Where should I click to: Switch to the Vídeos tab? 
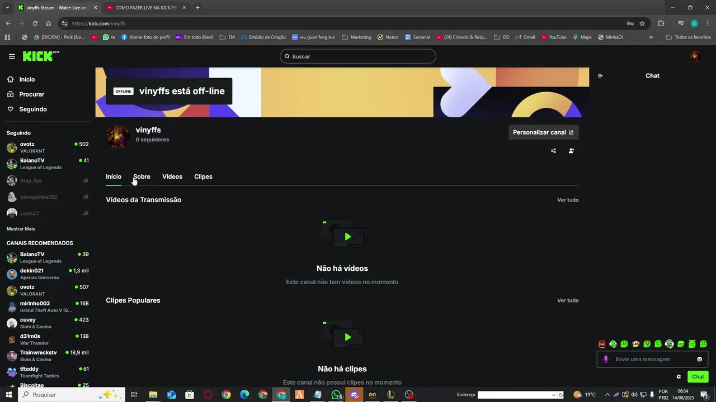(x=172, y=176)
